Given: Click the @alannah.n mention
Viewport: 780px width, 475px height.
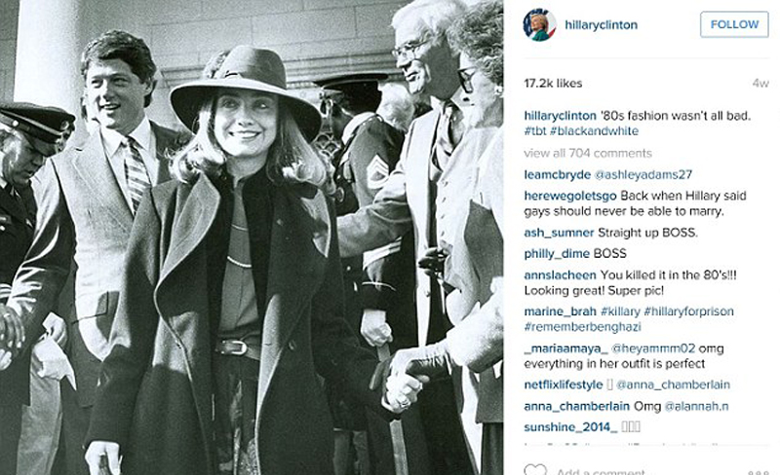Looking at the screenshot, I should click(x=696, y=407).
